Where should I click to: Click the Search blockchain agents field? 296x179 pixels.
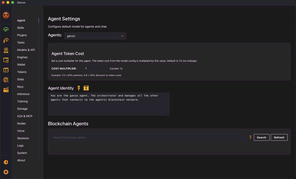[149, 137]
